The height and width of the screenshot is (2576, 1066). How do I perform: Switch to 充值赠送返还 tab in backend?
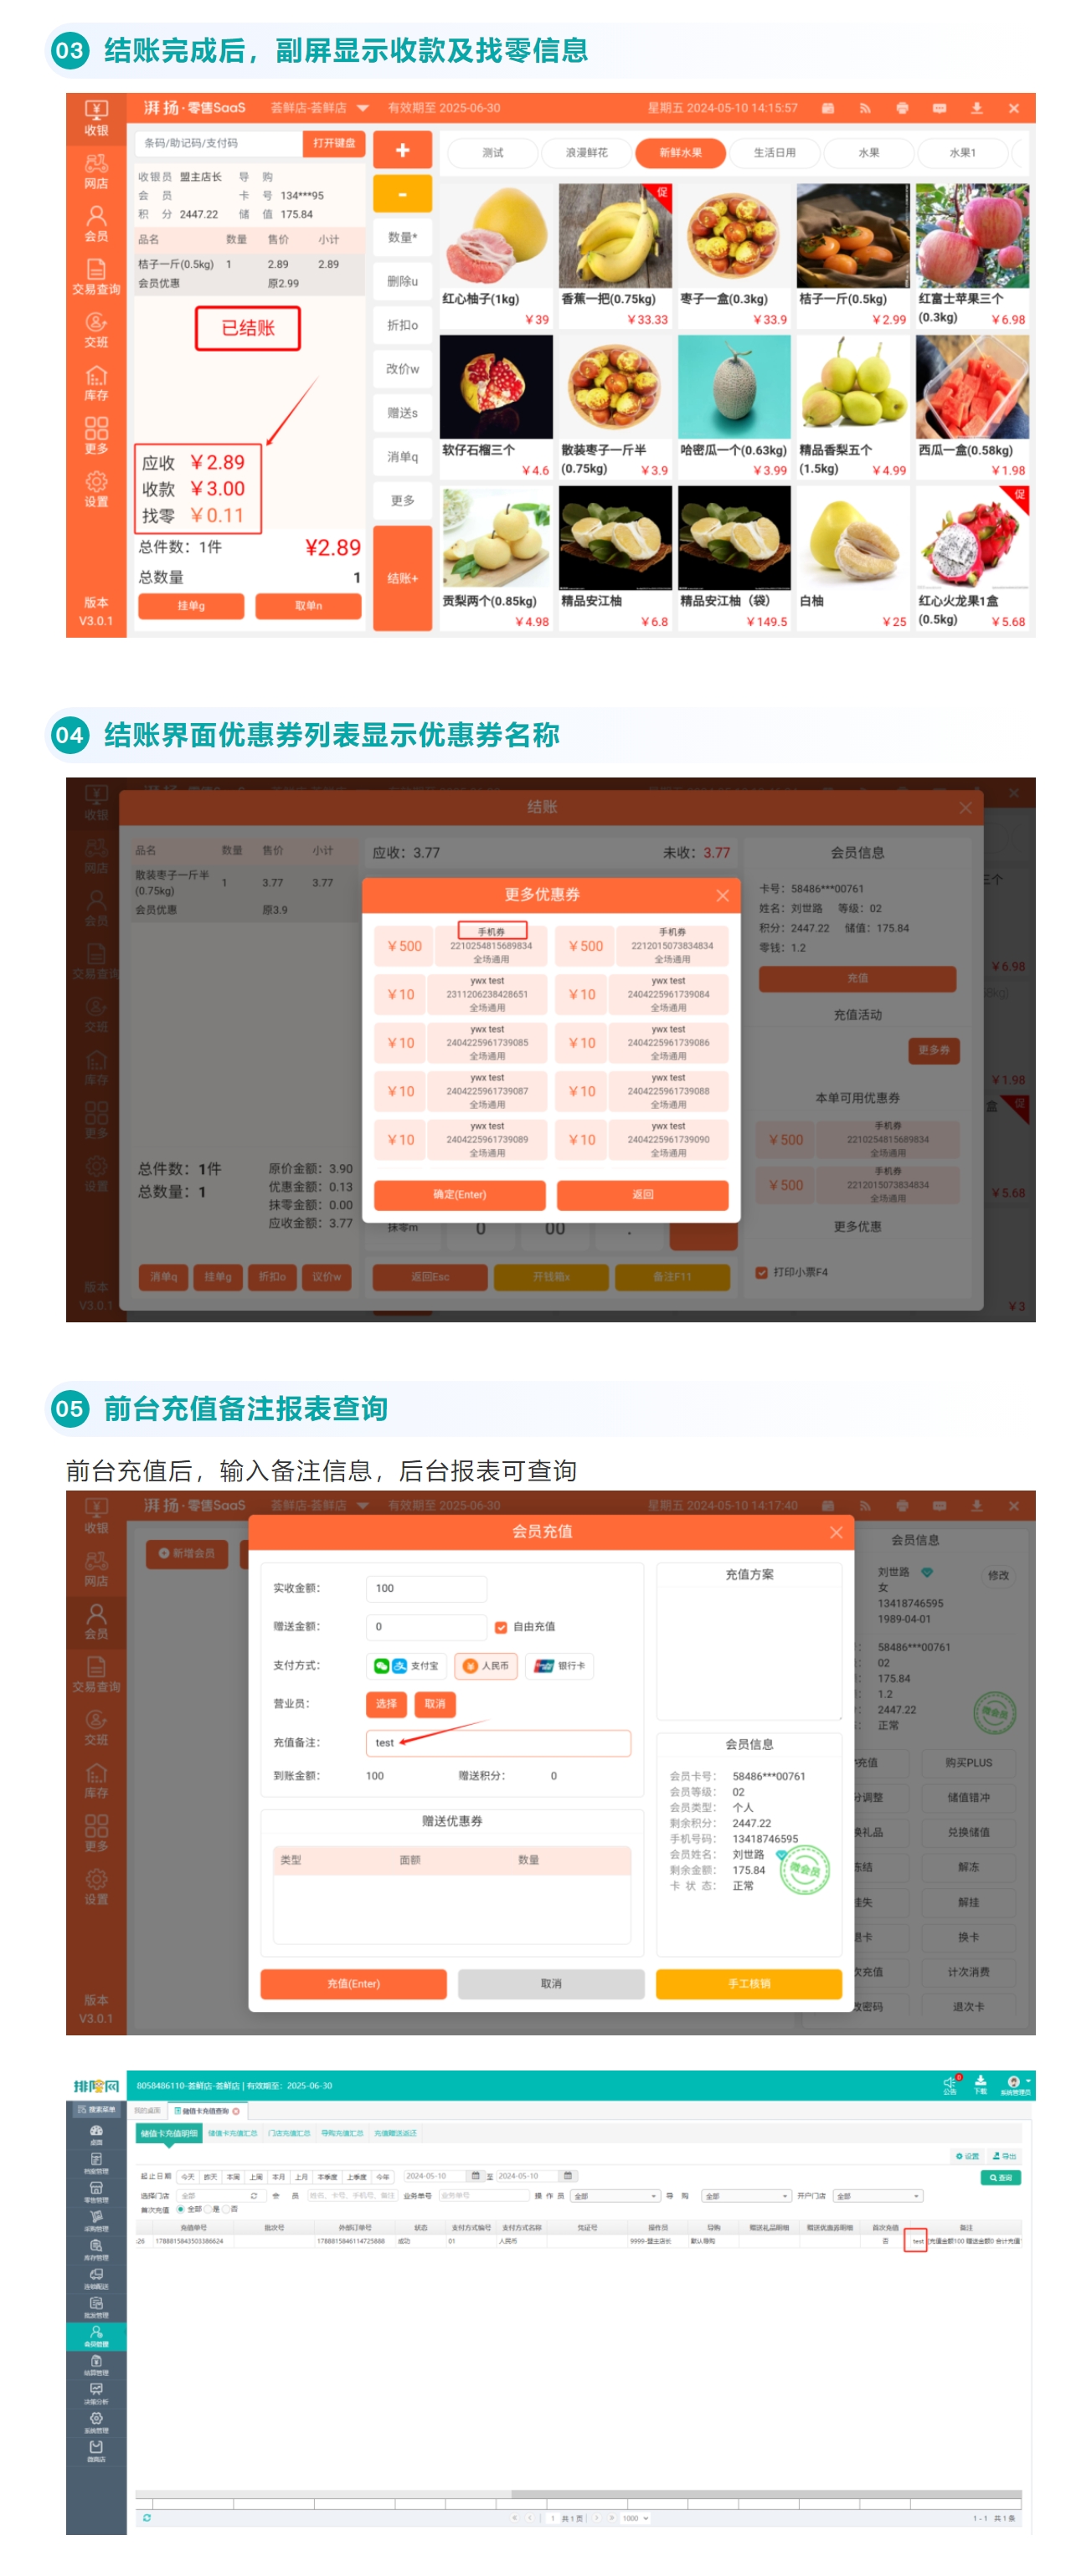click(394, 2133)
